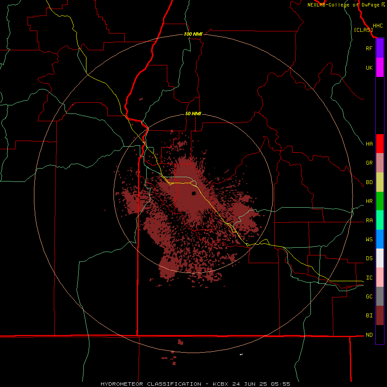
Task: Click the GR legend label
Action: (369, 163)
